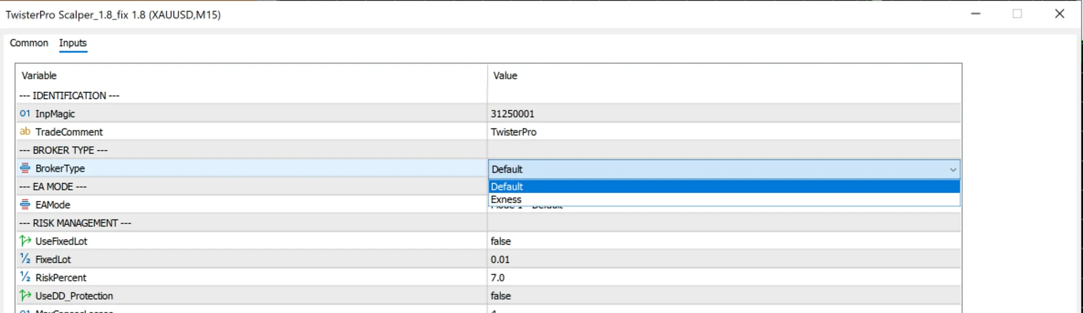Viewport: 1083px width, 313px height.
Task: Click the UseFixedLot boolean icon
Action: click(x=25, y=241)
